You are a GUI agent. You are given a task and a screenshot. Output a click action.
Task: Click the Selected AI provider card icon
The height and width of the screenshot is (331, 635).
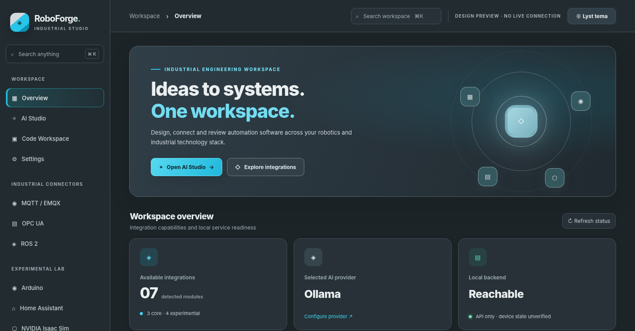pyautogui.click(x=313, y=257)
